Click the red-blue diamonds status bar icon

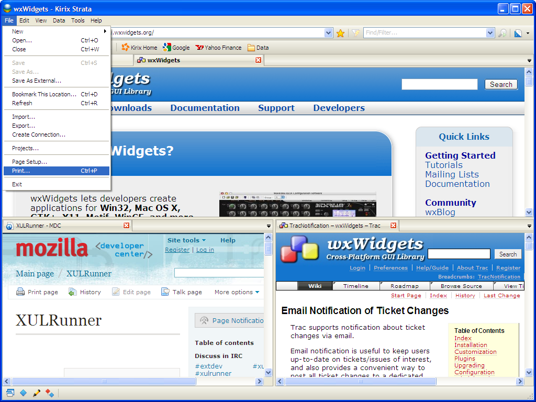[x=50, y=393]
